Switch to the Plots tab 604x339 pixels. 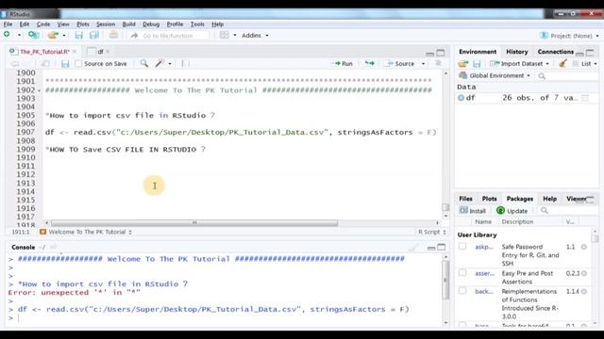pyautogui.click(x=489, y=199)
